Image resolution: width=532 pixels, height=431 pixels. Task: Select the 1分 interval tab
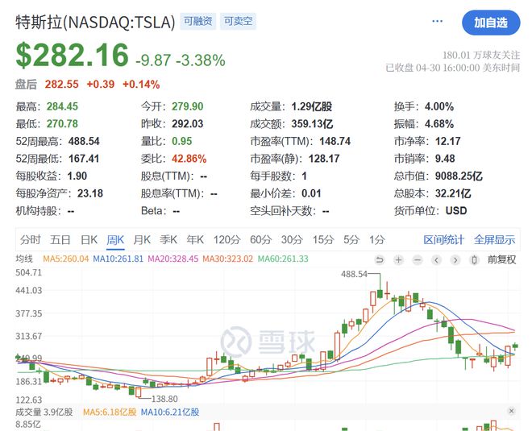point(377,240)
